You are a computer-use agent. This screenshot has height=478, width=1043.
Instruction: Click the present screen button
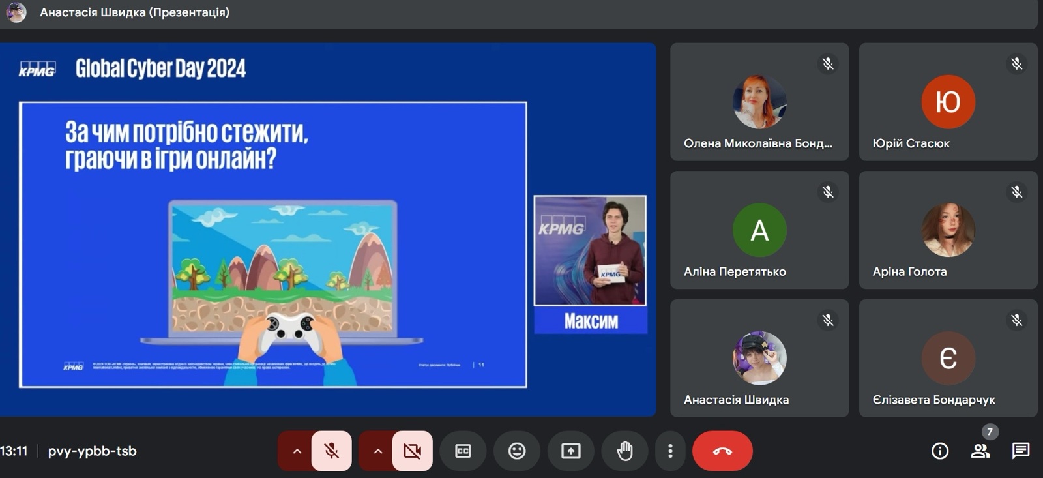[571, 451]
